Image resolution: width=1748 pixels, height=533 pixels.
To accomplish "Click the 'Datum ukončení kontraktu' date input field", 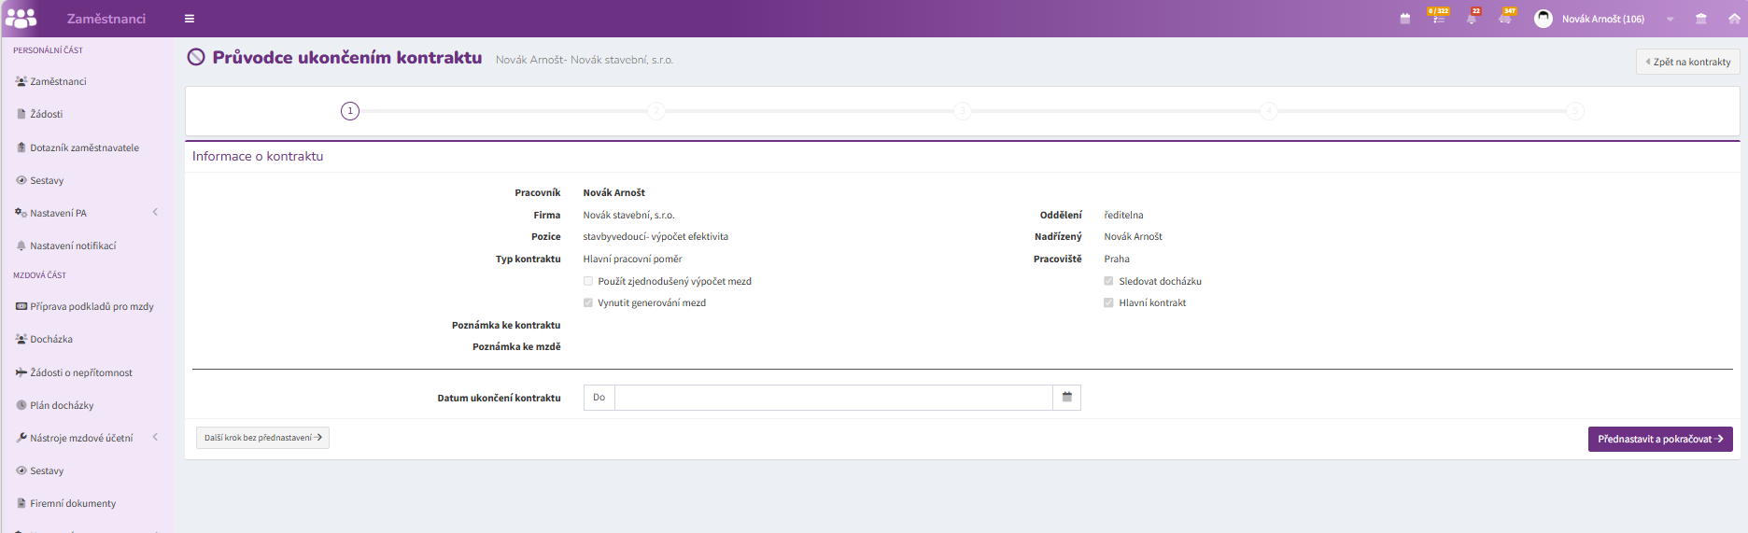I will (x=834, y=398).
